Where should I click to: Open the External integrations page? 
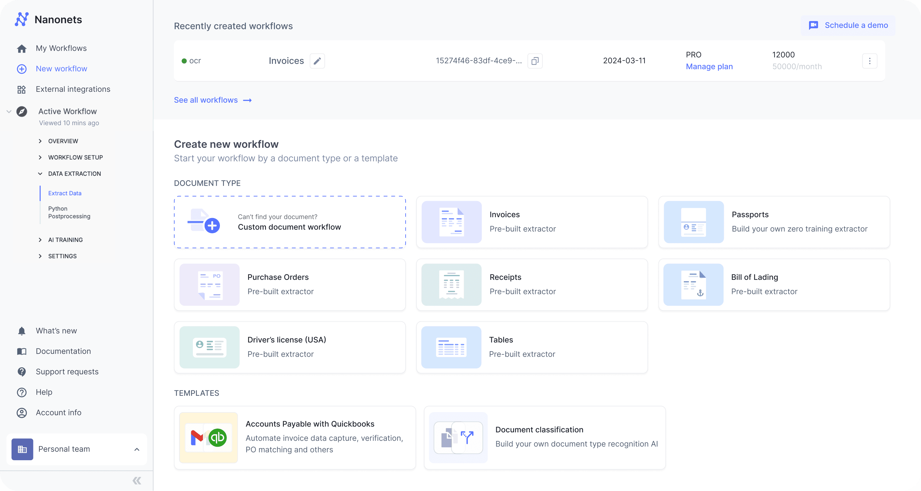[x=73, y=89]
